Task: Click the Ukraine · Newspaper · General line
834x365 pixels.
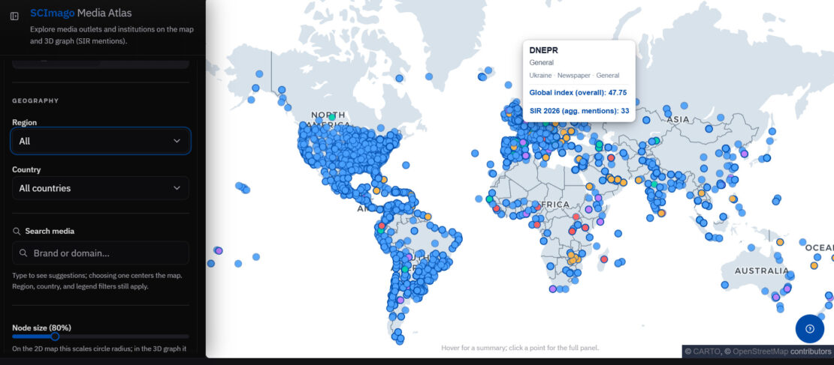Action: tap(574, 76)
